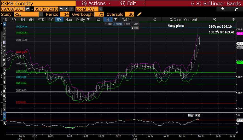Open end date calendar picker
Viewport: 243px width, 140px height.
pyautogui.click(x=61, y=9)
